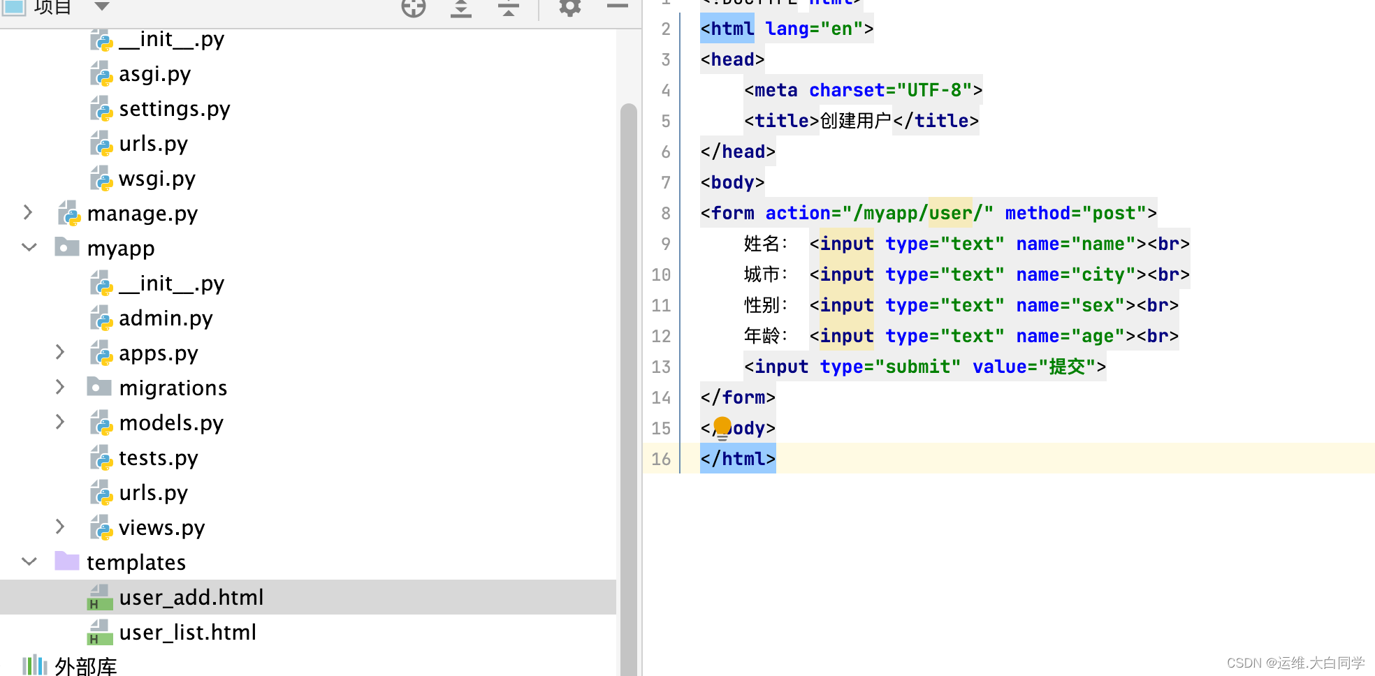Screen dimensions: 1375x676
Task: Select tests.py in project tree
Action: click(159, 458)
